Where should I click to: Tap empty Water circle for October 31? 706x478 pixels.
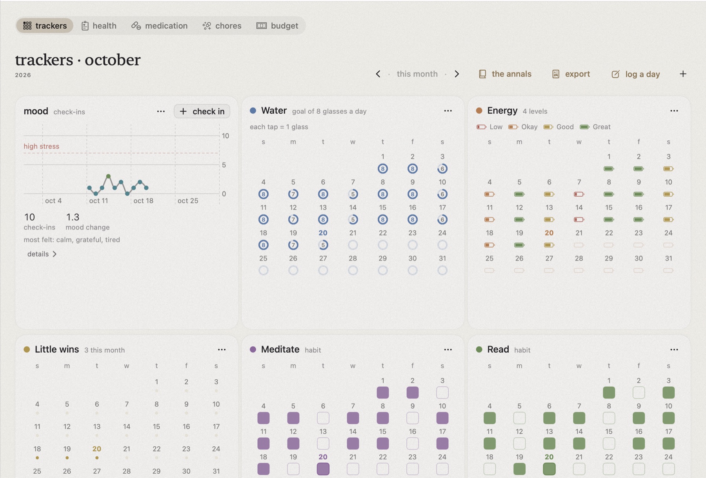click(x=442, y=270)
